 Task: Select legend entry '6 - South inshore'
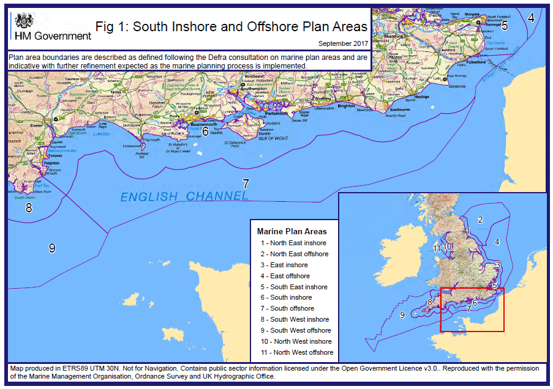[286, 297]
